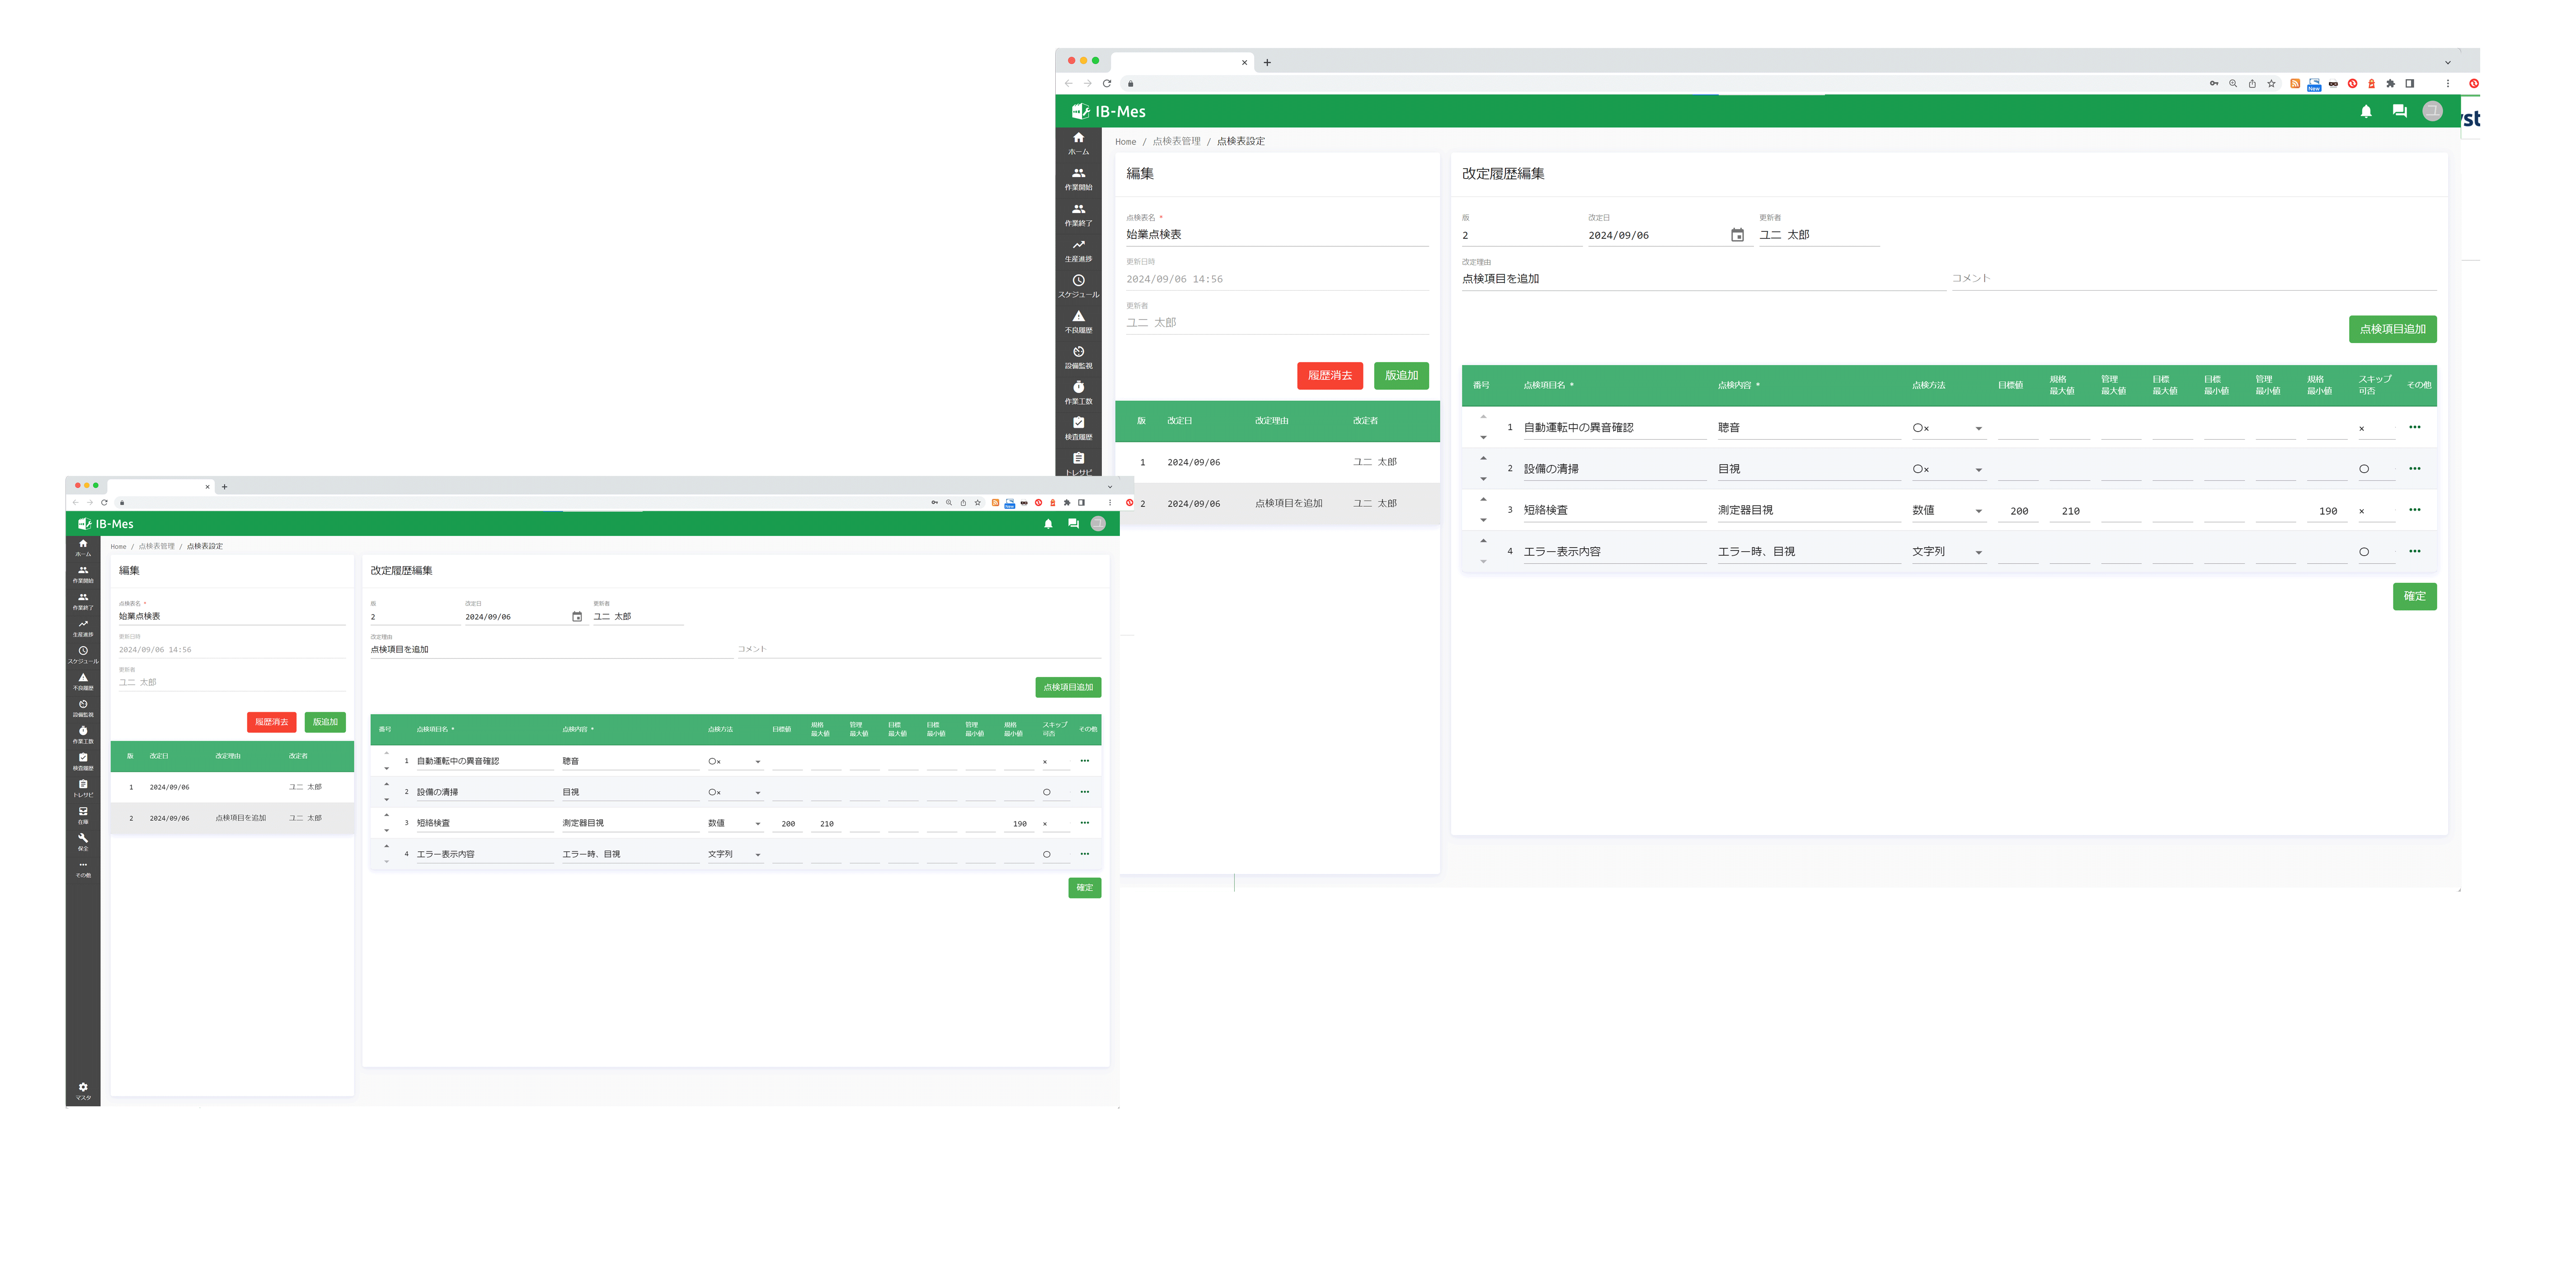
Task: Open 保全 in the smaller window sidebar
Action: pyautogui.click(x=83, y=842)
